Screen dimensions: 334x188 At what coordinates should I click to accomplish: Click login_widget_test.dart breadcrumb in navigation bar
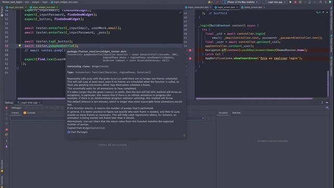coord(64,2)
